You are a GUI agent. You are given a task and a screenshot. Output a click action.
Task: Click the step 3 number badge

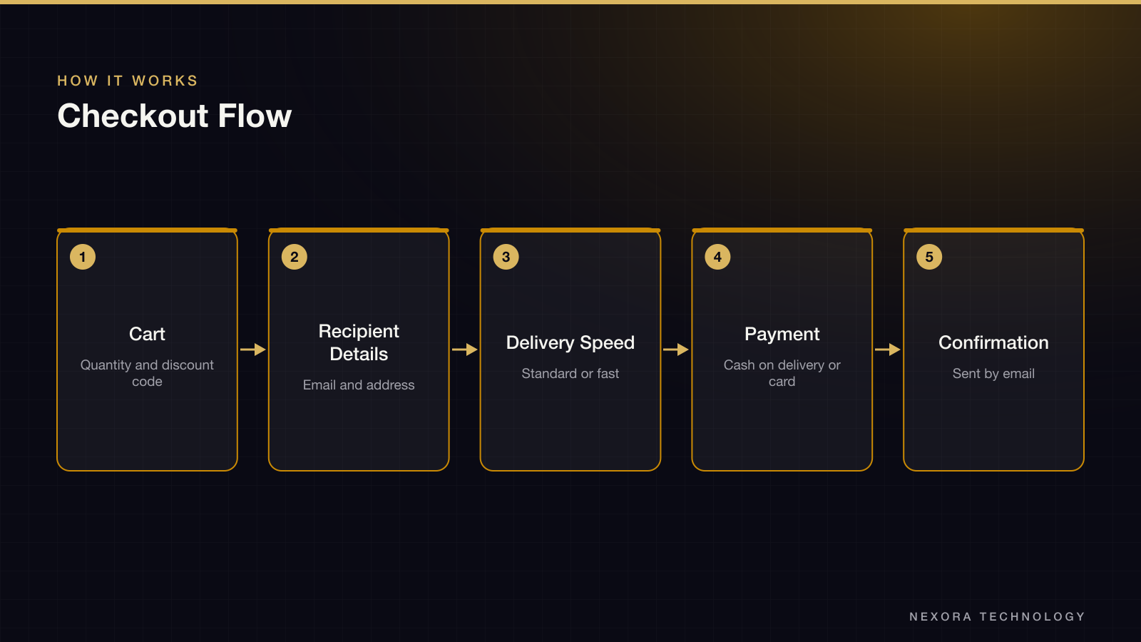coord(506,257)
